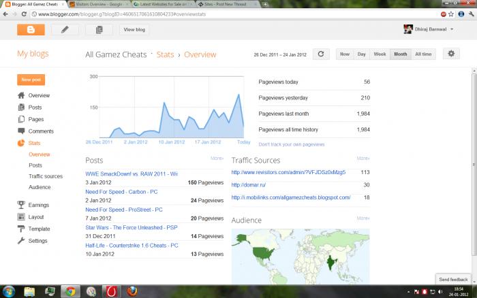This screenshot has height=298, width=477.
Task: Click More link beside Traffic Sources
Action: click(363, 159)
